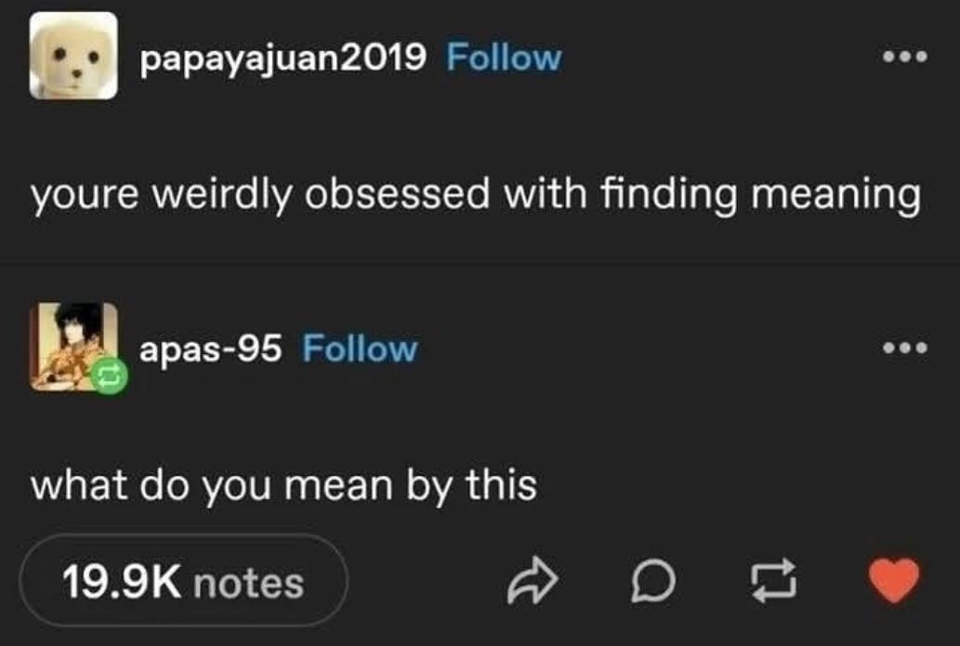Visit the papayajuan2019 blog via username
Image resolution: width=960 pixels, height=646 pixels.
tap(283, 58)
